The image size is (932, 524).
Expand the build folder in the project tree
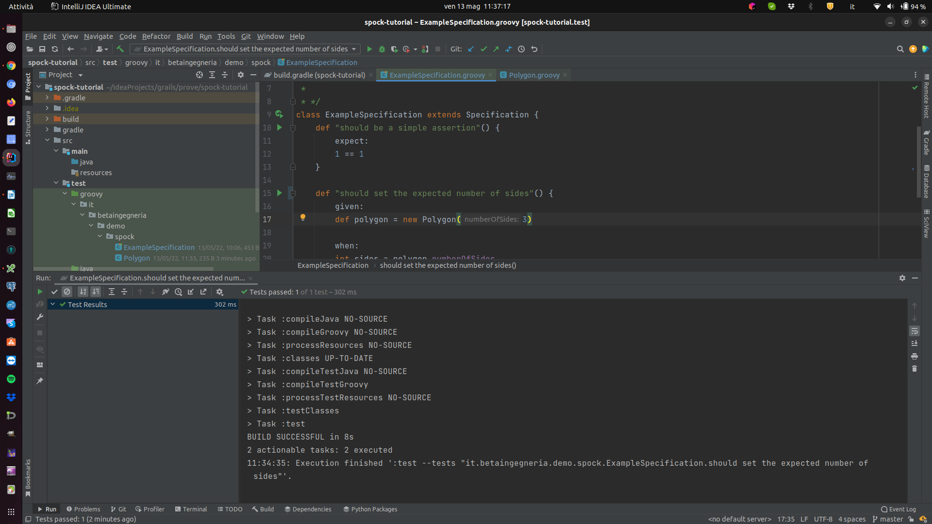pyautogui.click(x=47, y=119)
